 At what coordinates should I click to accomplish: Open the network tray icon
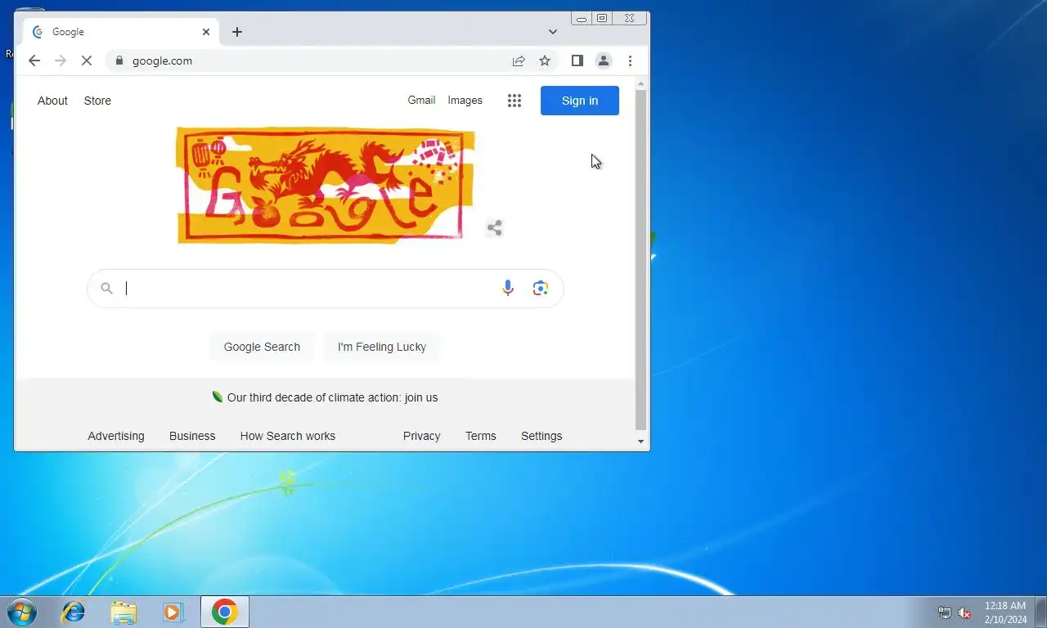pos(945,612)
